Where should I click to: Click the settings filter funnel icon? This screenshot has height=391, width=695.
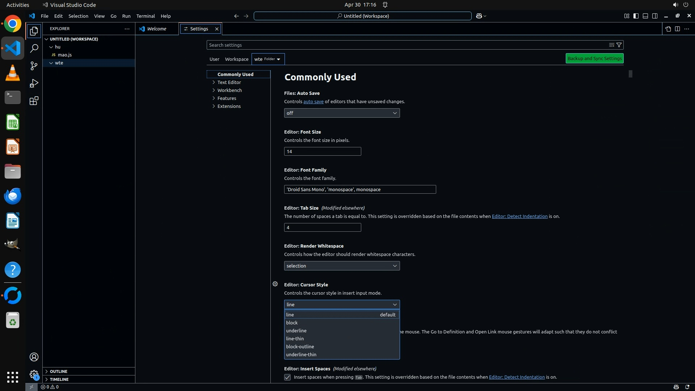coord(619,45)
